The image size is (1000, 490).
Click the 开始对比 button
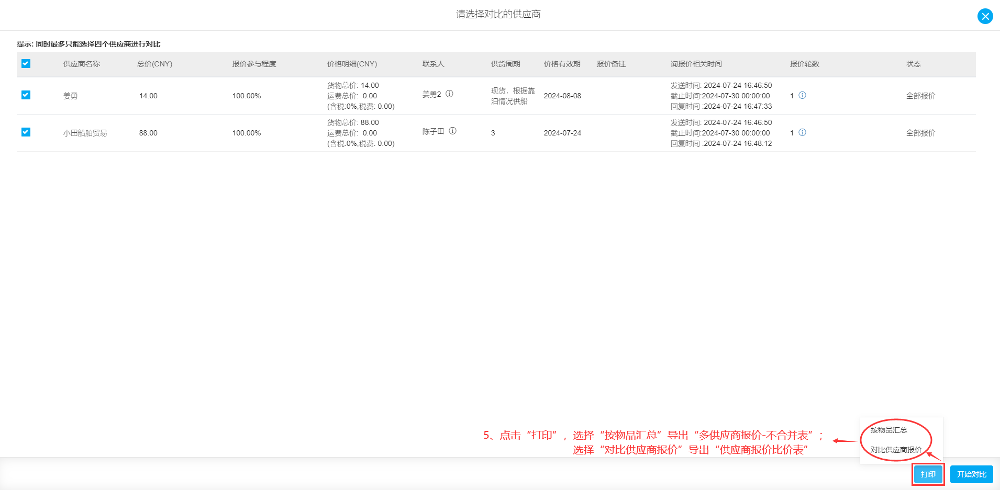click(x=971, y=474)
